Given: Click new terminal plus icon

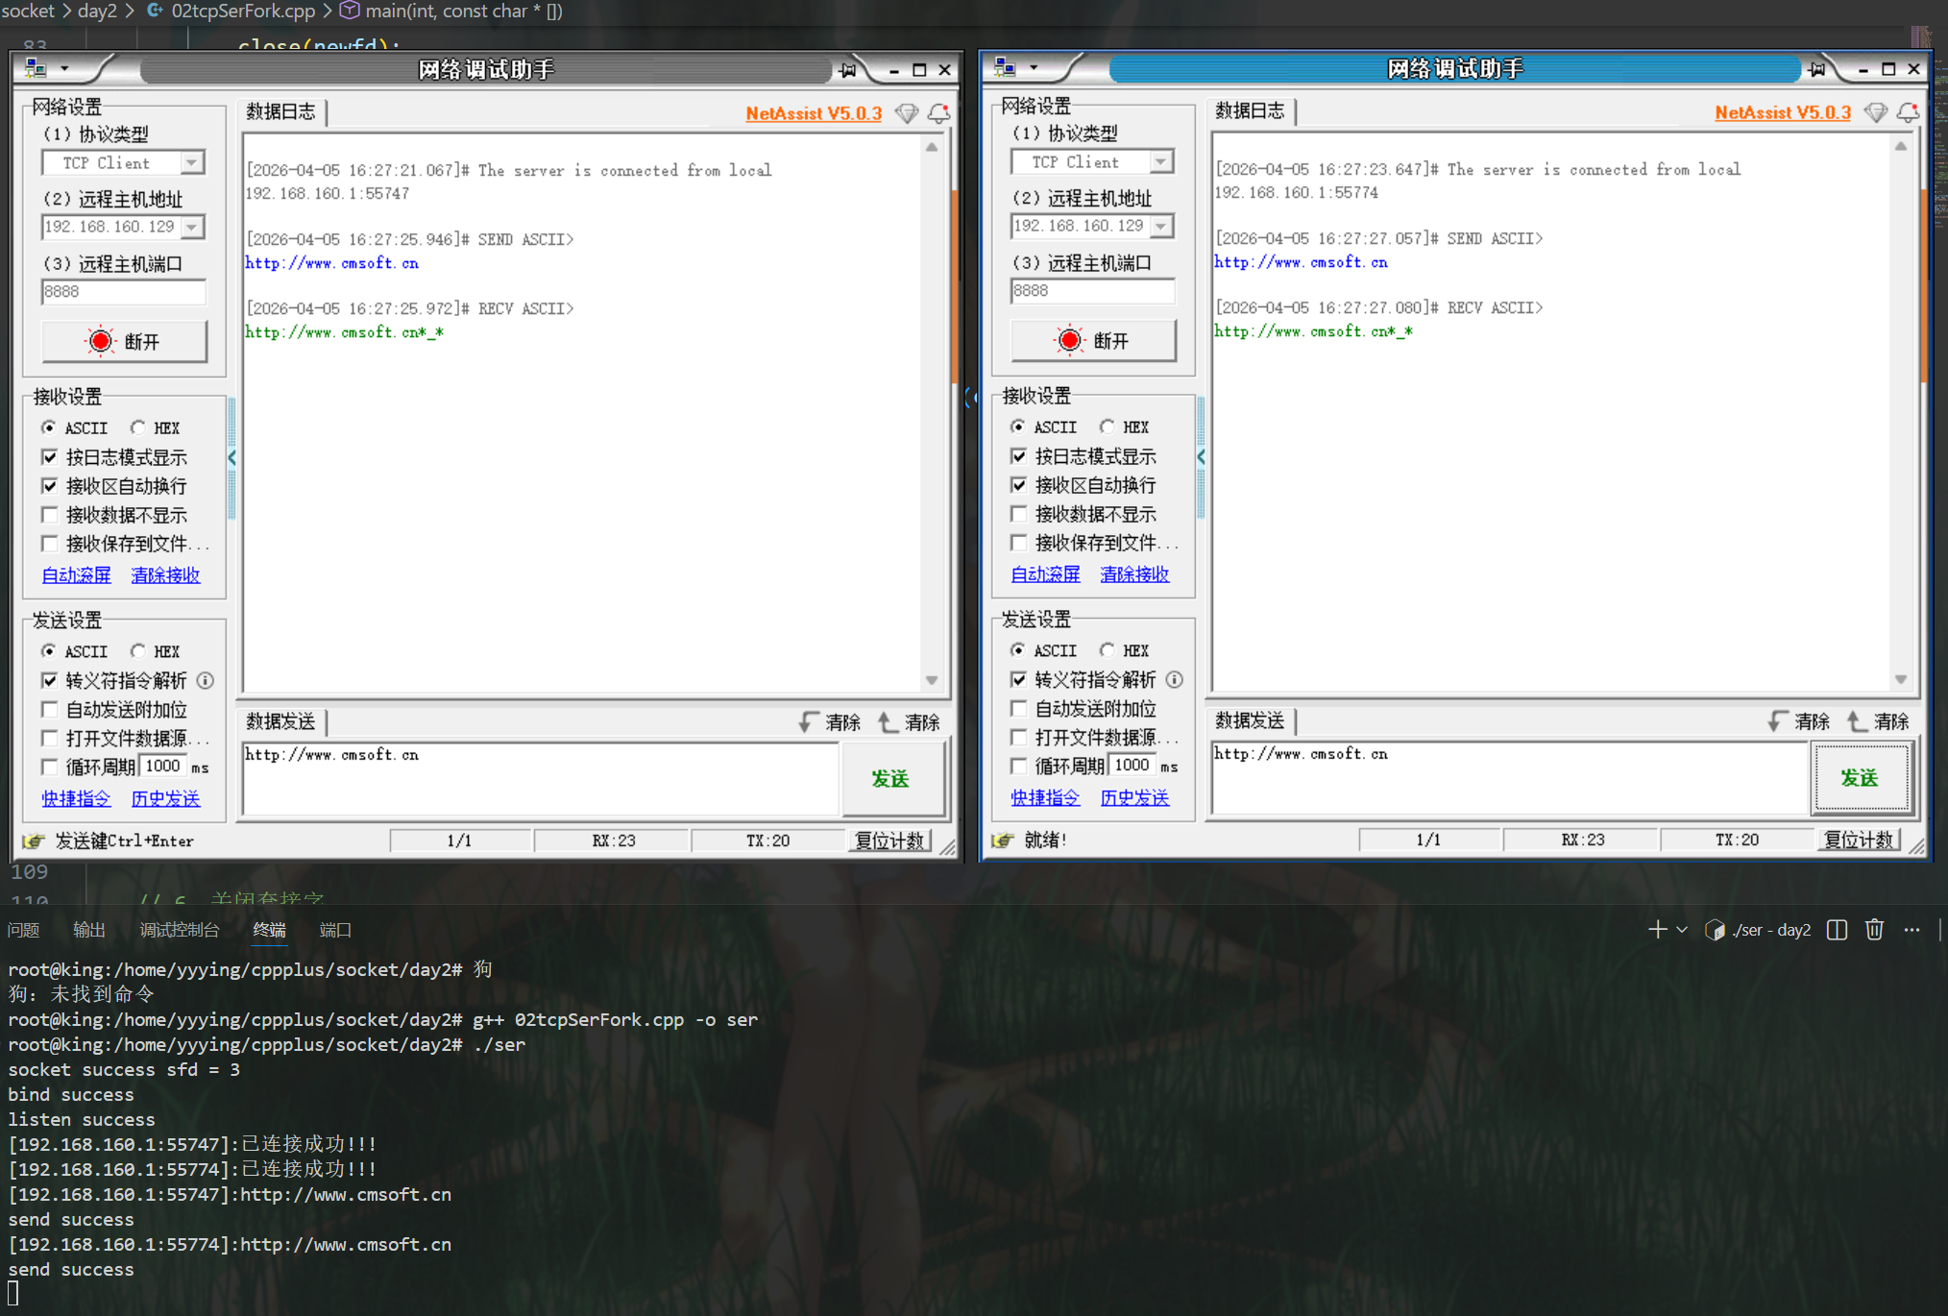Looking at the screenshot, I should [1657, 930].
